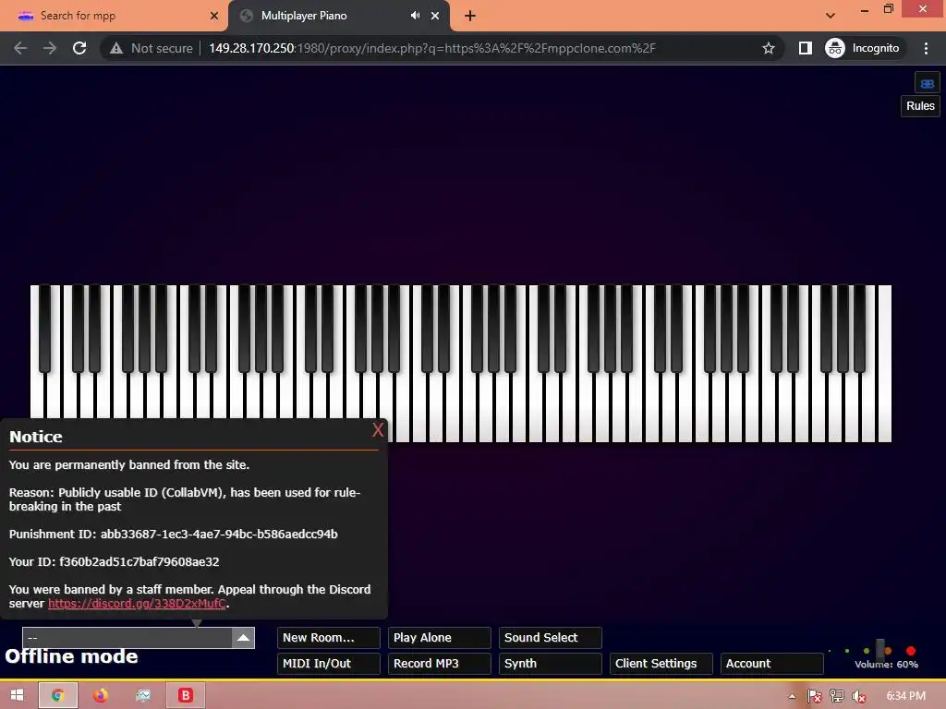The image size is (946, 709).
Task: Click the Chrome taskbar icon
Action: pyautogui.click(x=58, y=695)
